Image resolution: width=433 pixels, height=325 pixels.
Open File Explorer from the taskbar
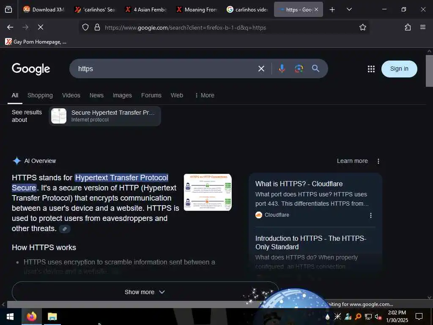[52, 317]
